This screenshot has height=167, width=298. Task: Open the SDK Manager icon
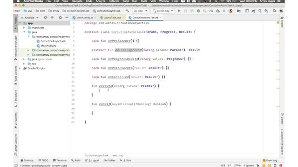tap(266, 11)
